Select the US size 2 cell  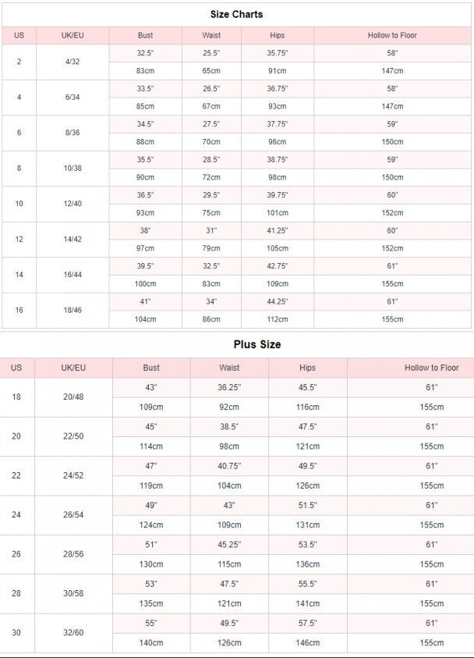coord(19,62)
